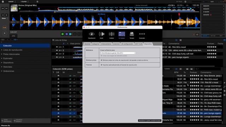The width and height of the screenshot is (226, 127).
Task: Toggle Importar automáticamente el historial checkbox
Action: (101, 65)
